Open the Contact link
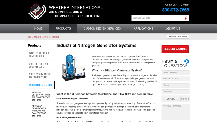This screenshot has height=122, width=217. 185,5
